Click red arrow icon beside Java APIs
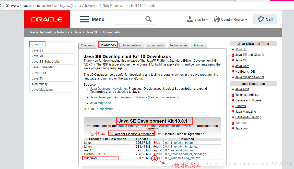Screen dimensions: 294x169 233,89
